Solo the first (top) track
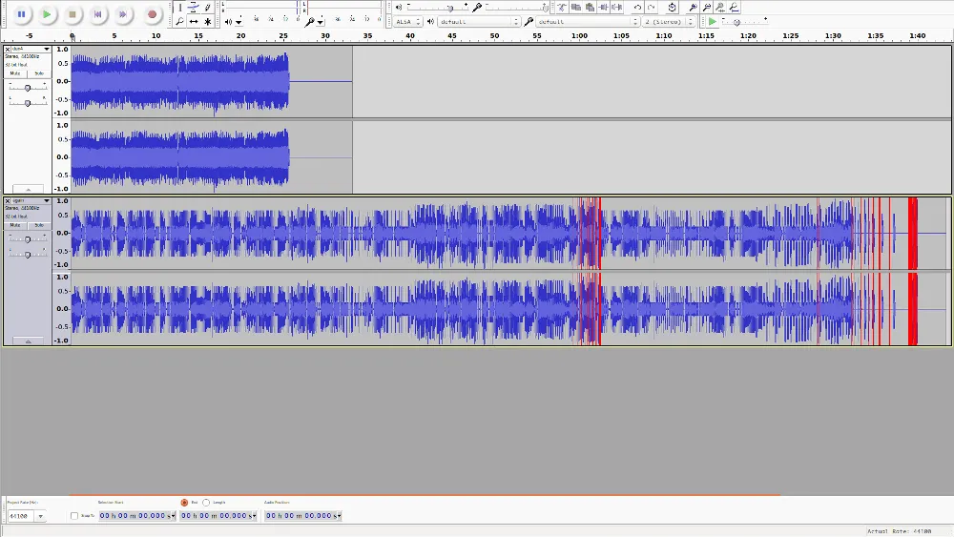The image size is (954, 537). click(x=39, y=73)
